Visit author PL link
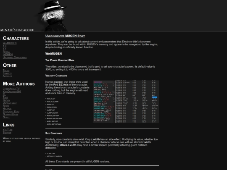Screen dimensions: 227x170 click(4, 94)
